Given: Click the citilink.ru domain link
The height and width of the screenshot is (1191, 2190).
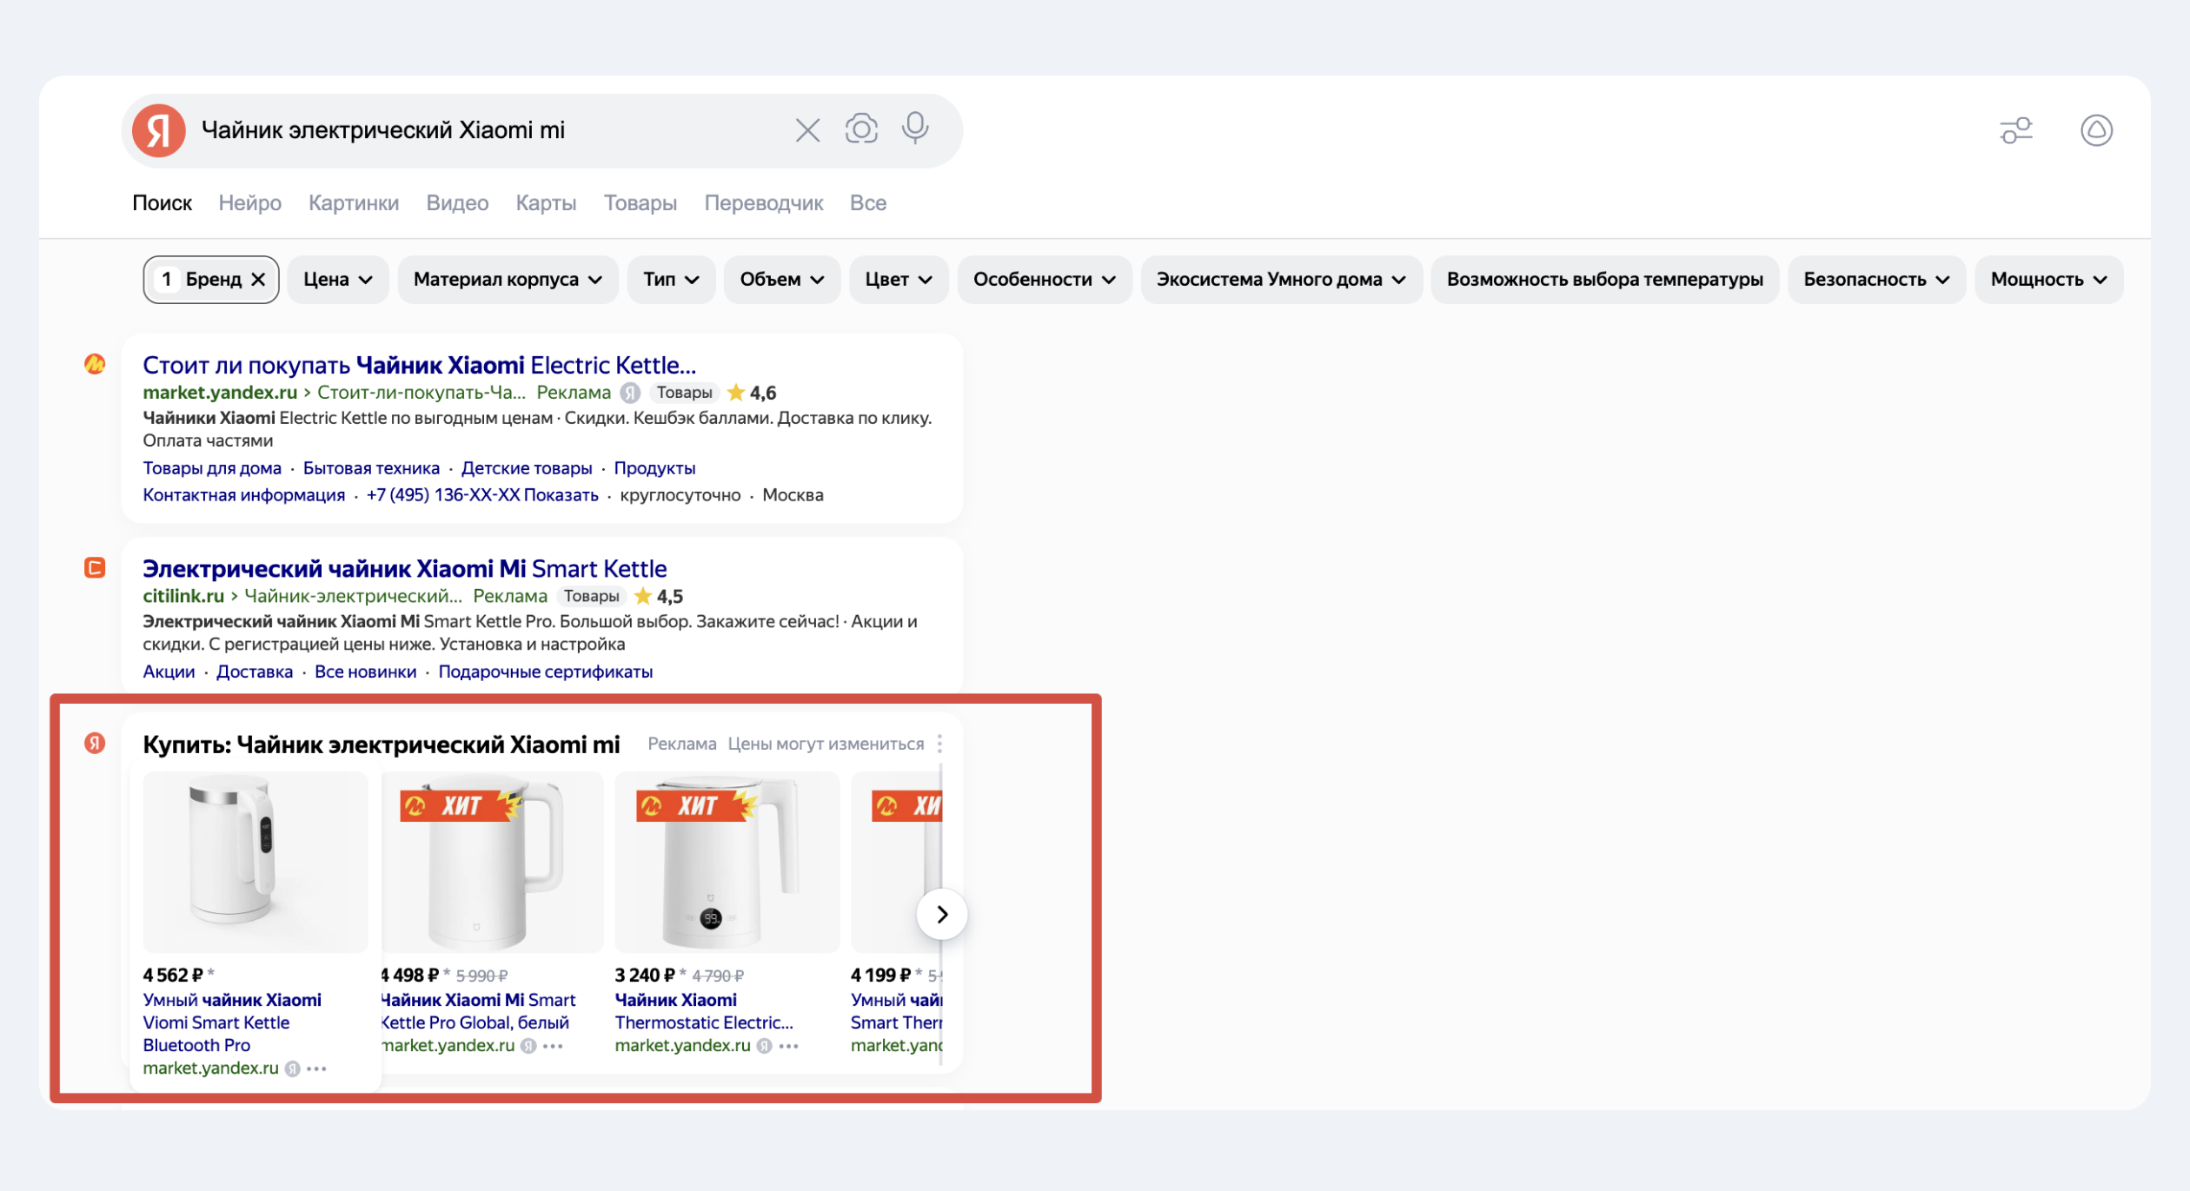Looking at the screenshot, I should click(x=183, y=596).
